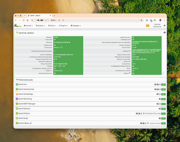The width and height of the screenshot is (180, 142).
Task: Go to browser home page icon
Action: [27, 20]
